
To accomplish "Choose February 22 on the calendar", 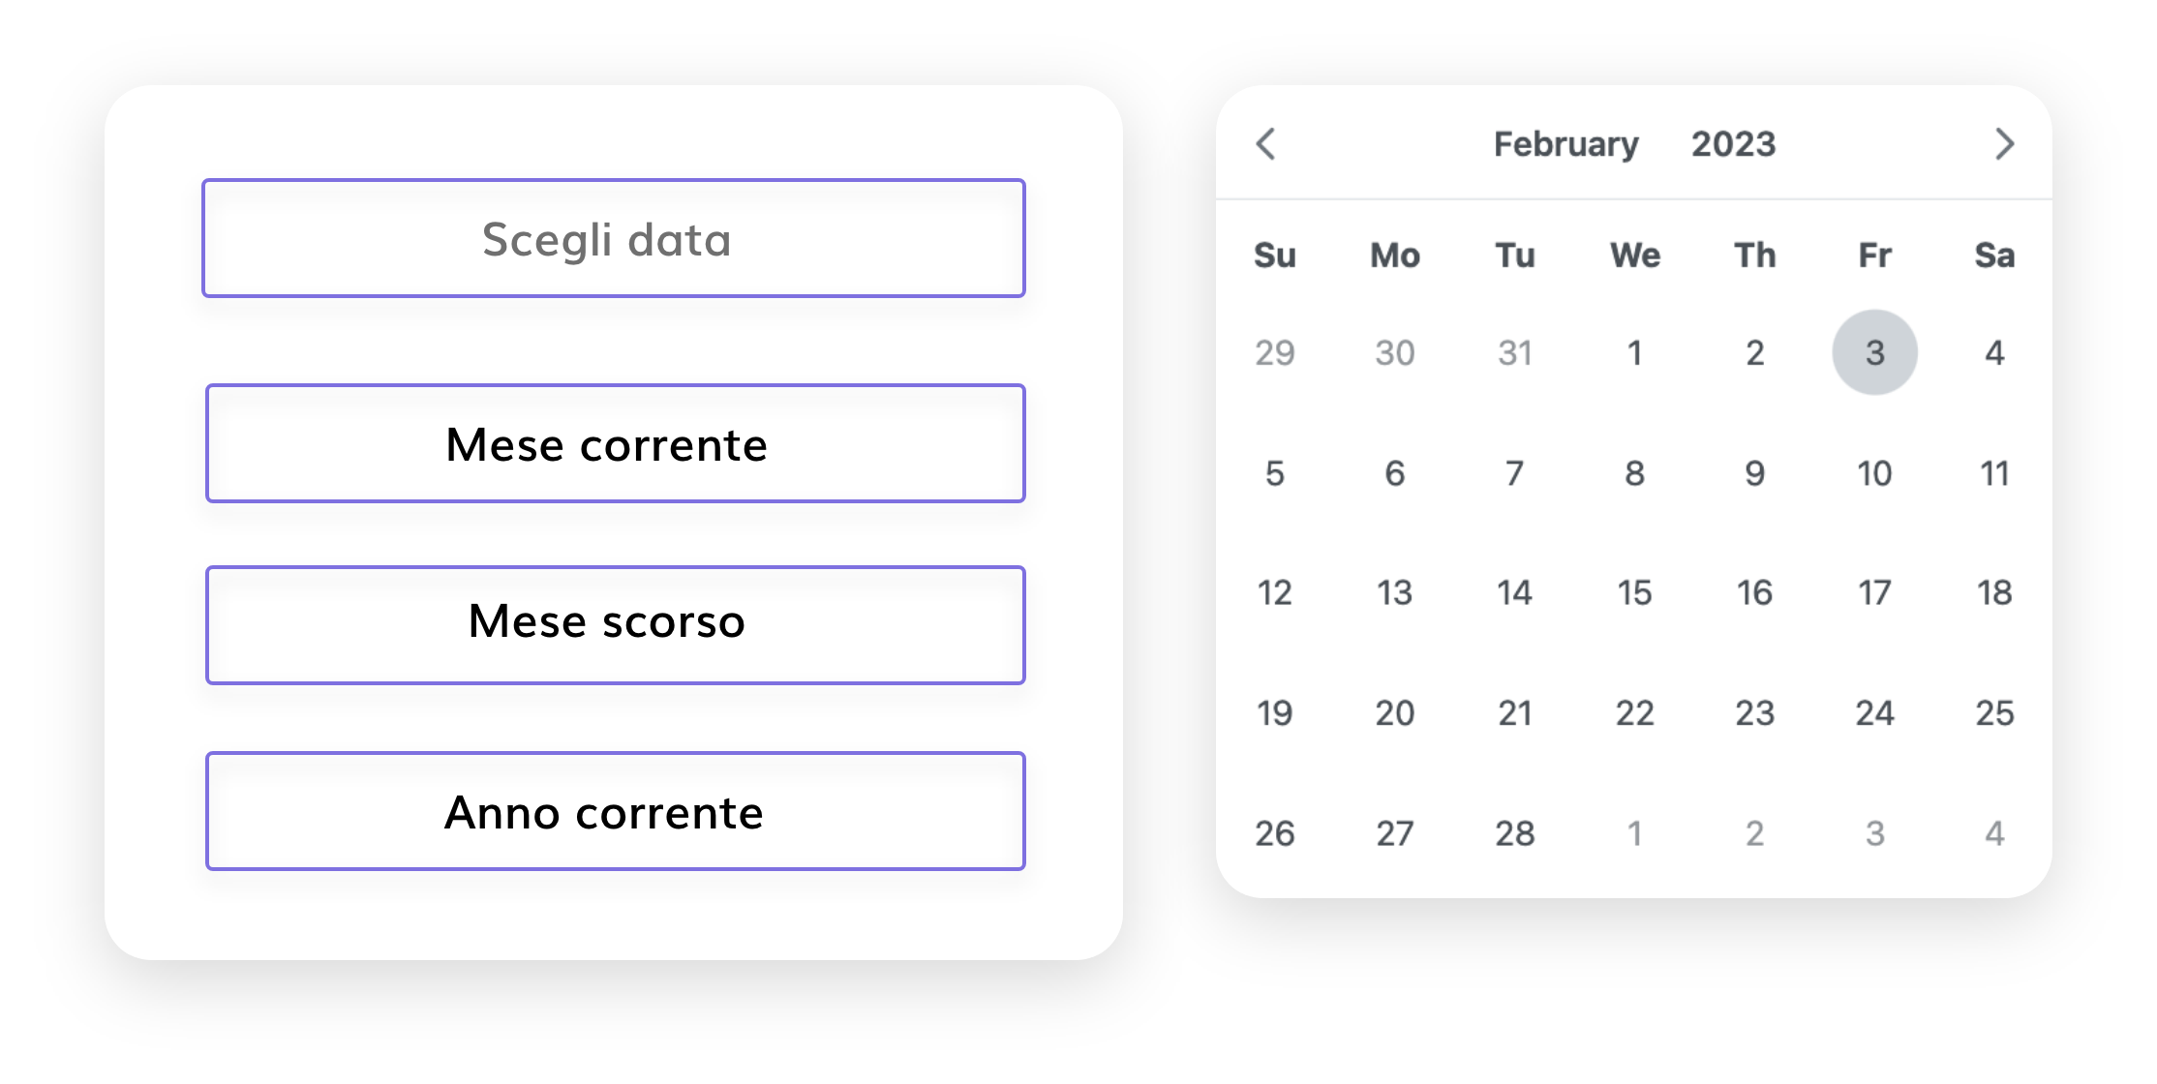I will 1634,713.
